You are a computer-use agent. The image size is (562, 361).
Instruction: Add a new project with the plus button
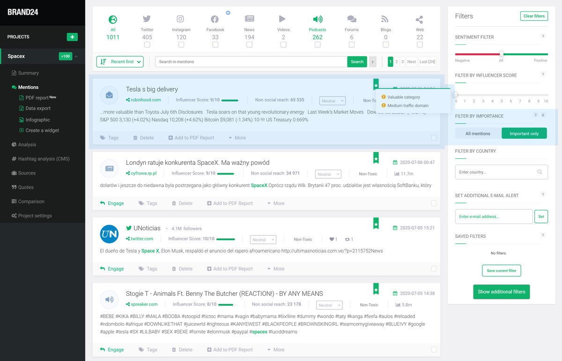pos(72,37)
